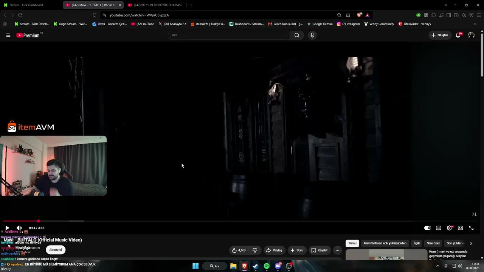The image size is (484, 272).
Task: Open Venny Community bookmark
Action: (379, 24)
